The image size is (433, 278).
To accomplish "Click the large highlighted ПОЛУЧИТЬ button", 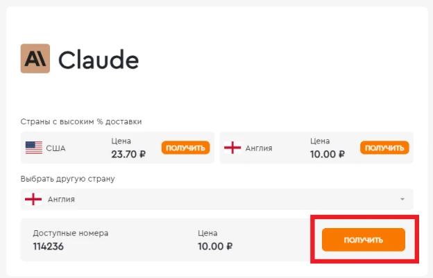I will point(364,240).
